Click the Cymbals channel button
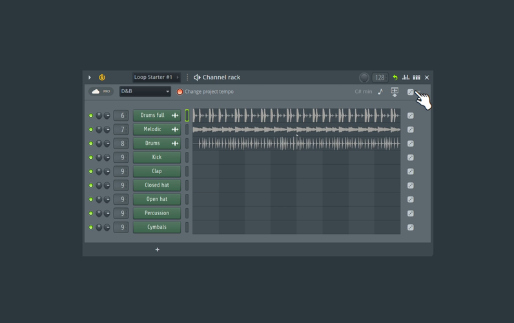The width and height of the screenshot is (514, 323). 157,227
